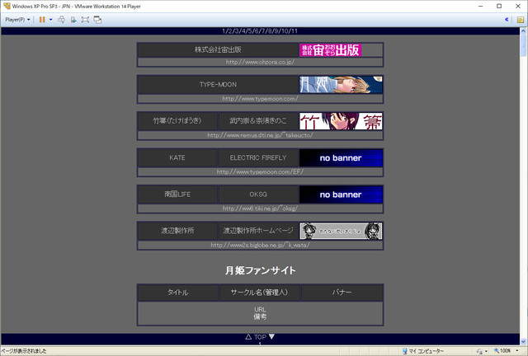Screen dimensions: 528x356
Task: Click the page scrollbar up arrow
Action: pyautogui.click(x=523, y=30)
